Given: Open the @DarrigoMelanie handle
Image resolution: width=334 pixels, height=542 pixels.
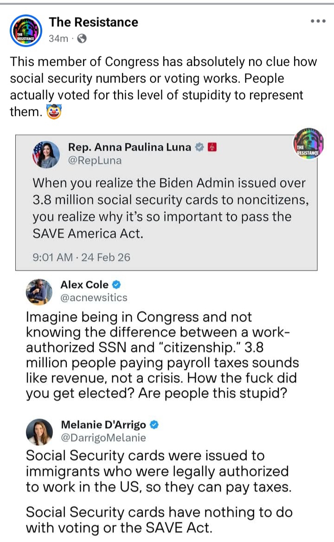Looking at the screenshot, I should click(103, 438).
